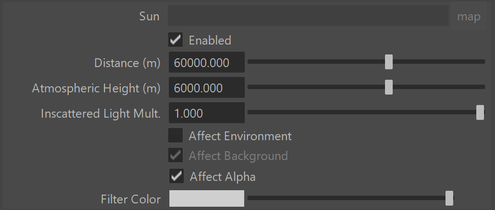Open the Filter Color swatch
The image size is (495, 210).
coord(207,198)
